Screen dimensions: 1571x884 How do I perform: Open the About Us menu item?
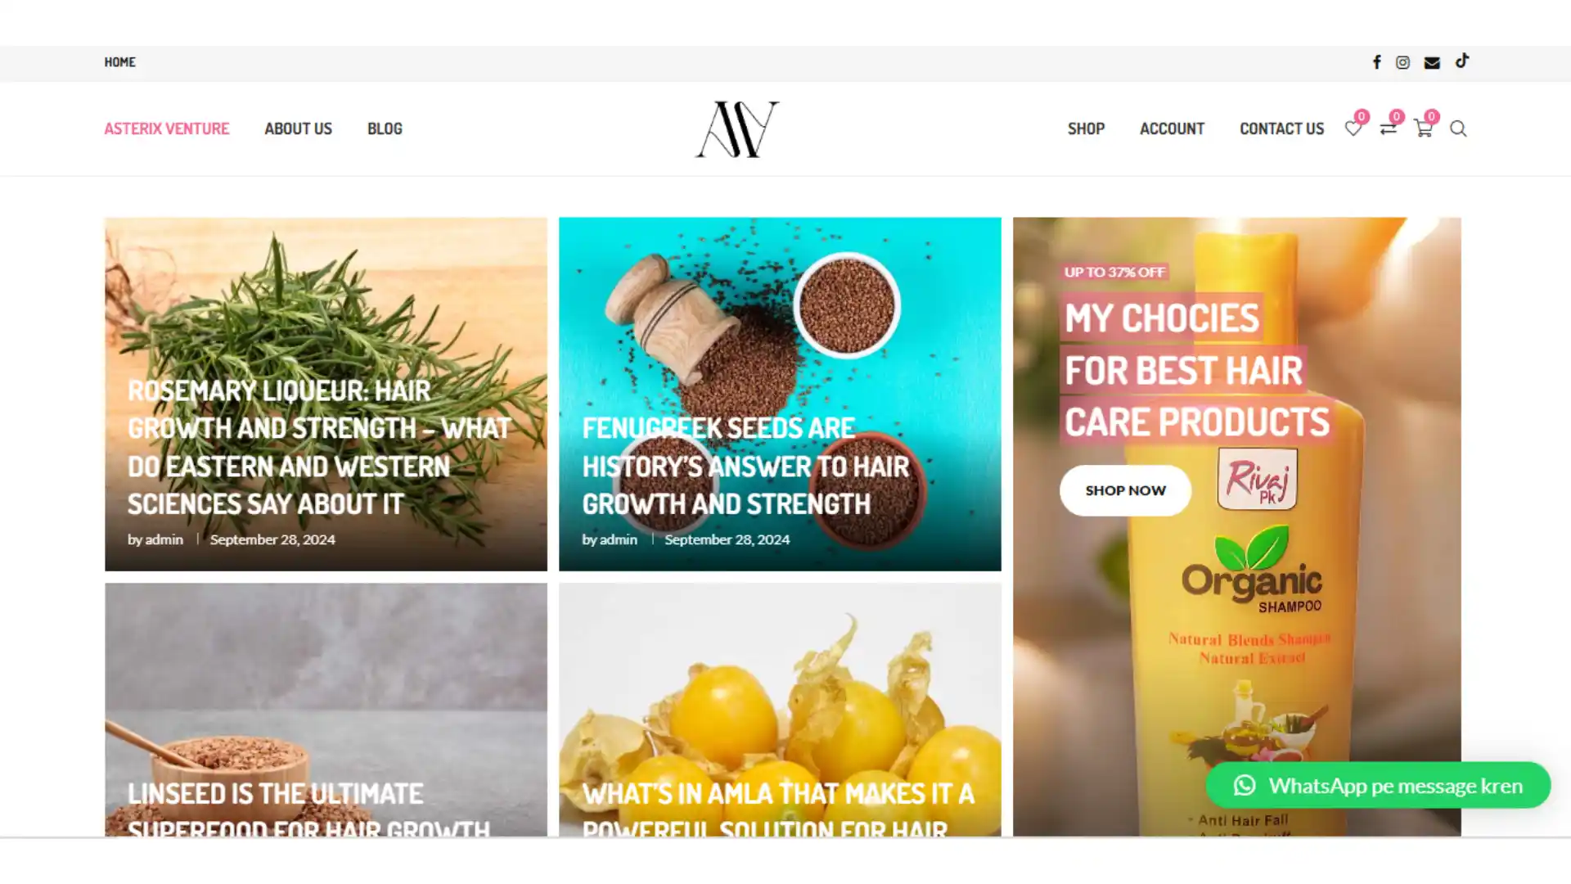[298, 129]
